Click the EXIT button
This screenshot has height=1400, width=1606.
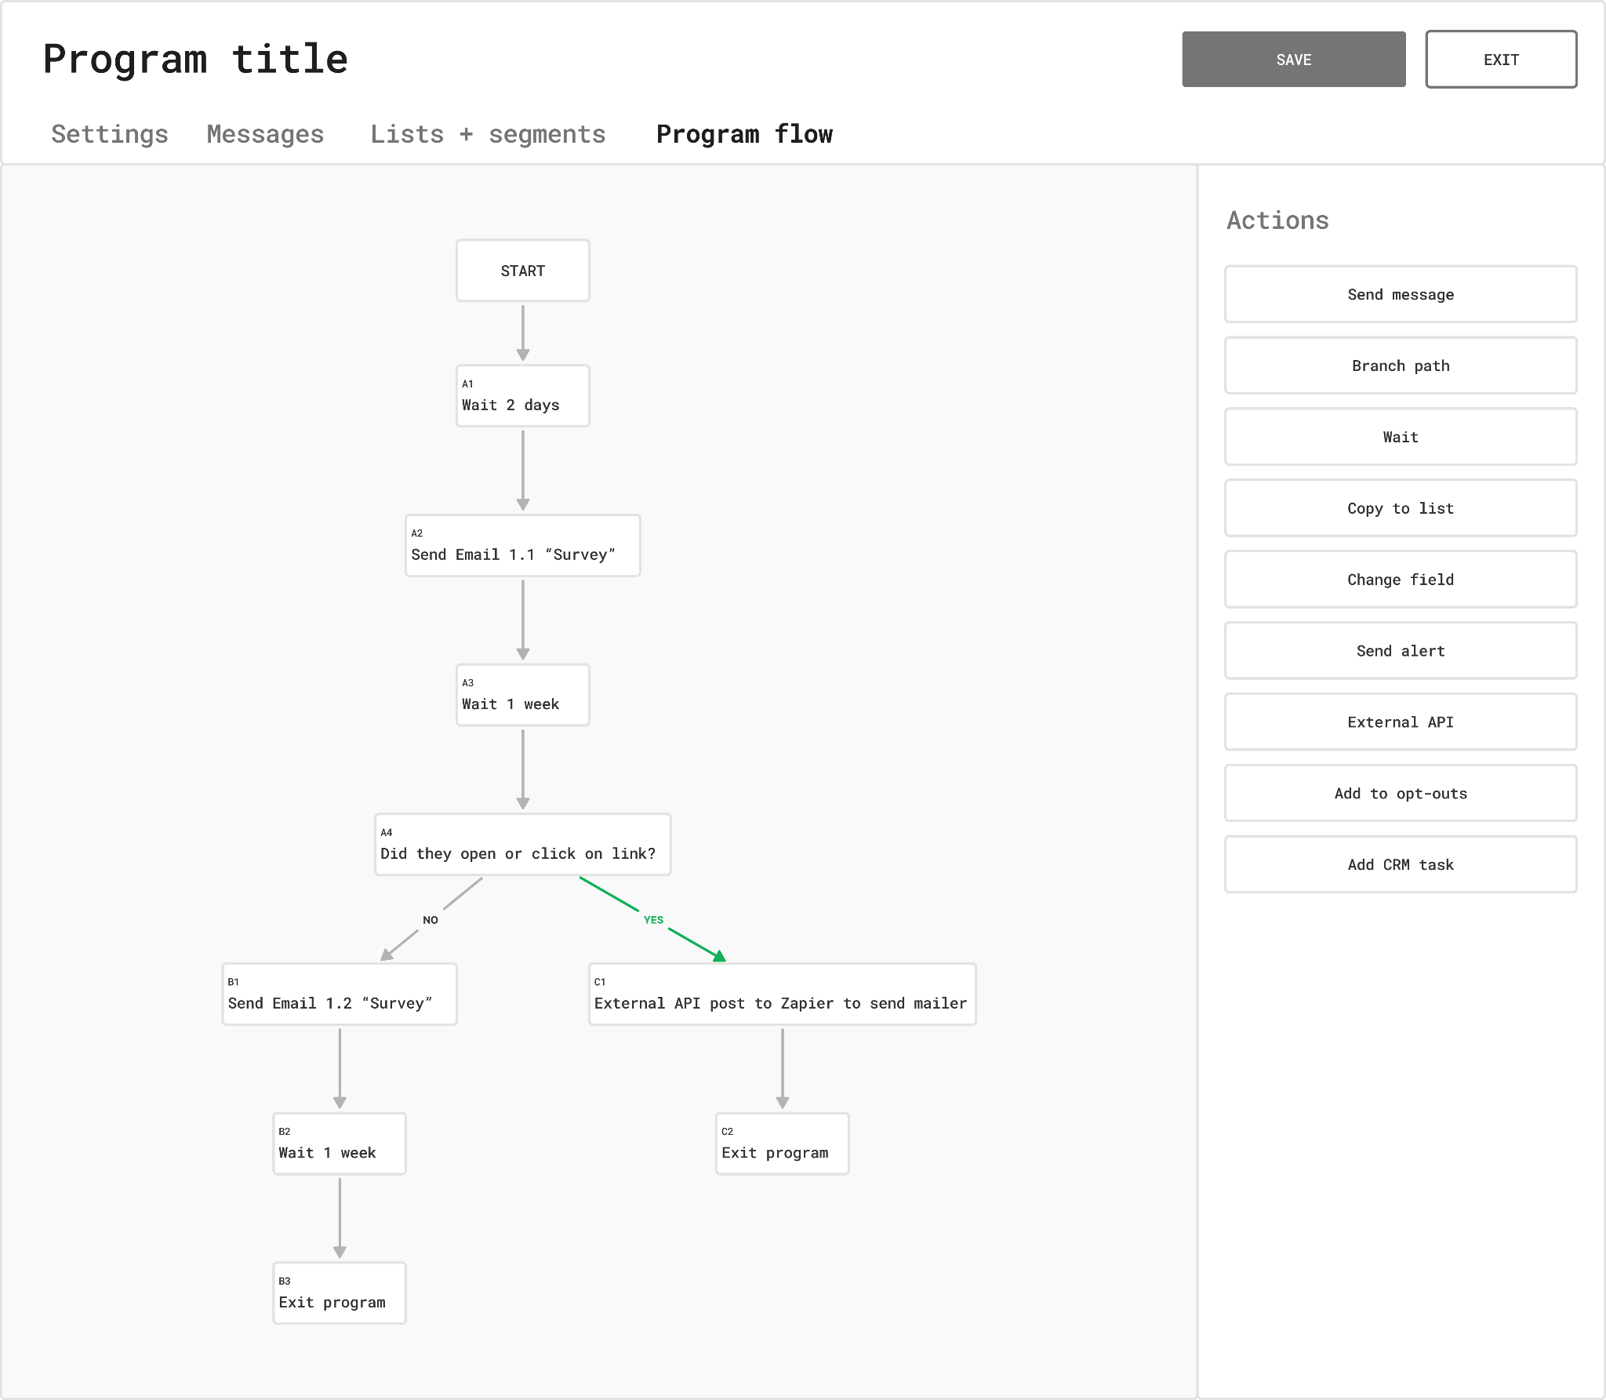pos(1500,60)
